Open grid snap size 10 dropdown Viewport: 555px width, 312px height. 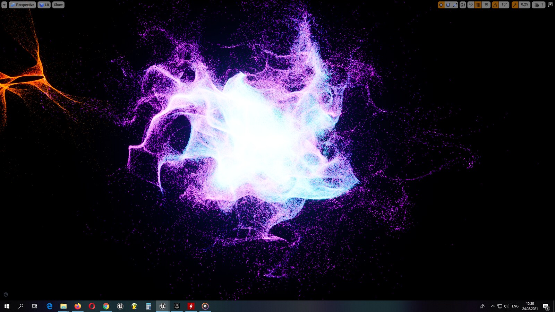486,5
